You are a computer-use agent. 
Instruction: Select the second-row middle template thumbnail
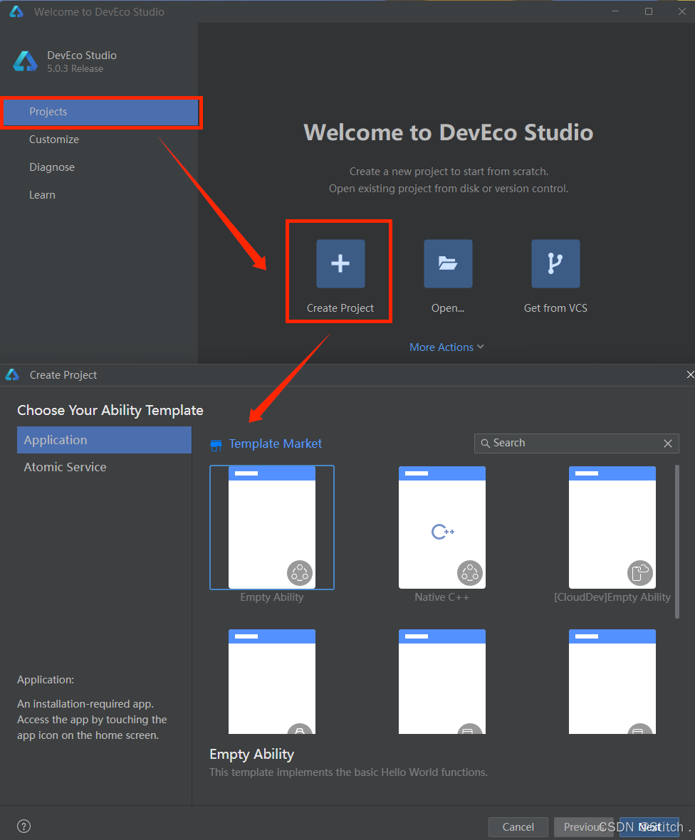tap(442, 681)
